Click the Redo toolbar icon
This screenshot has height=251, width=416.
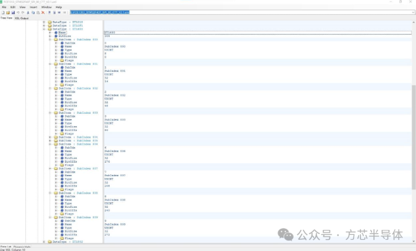(23, 12)
